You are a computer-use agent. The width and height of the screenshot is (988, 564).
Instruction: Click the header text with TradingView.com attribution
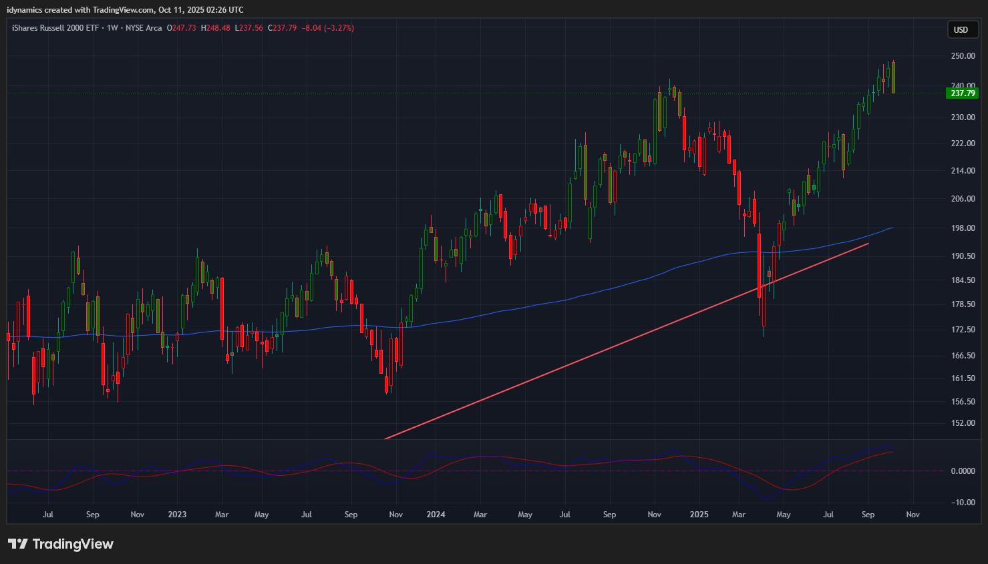click(x=125, y=10)
